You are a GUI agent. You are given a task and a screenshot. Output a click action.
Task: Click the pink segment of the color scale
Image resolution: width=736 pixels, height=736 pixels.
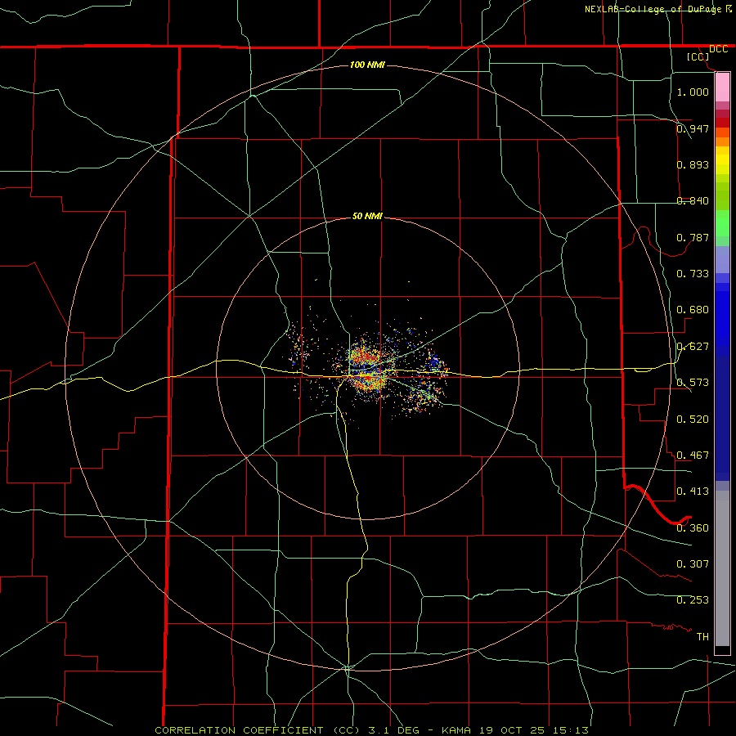722,88
